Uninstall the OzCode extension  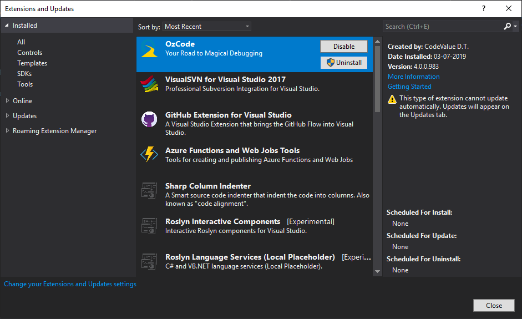344,63
